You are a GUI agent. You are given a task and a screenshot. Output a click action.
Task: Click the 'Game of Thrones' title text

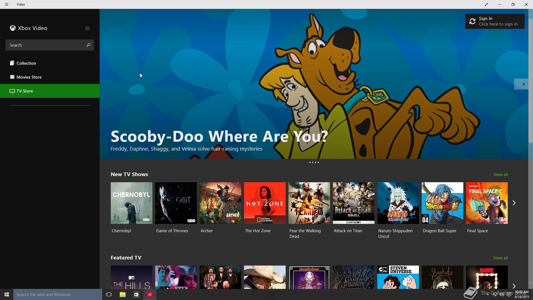tap(172, 231)
